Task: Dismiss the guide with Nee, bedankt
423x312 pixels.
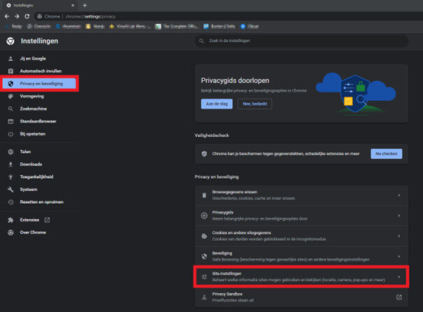Action: click(x=254, y=103)
